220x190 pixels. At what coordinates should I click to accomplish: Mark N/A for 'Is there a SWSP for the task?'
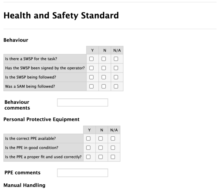(116, 59)
